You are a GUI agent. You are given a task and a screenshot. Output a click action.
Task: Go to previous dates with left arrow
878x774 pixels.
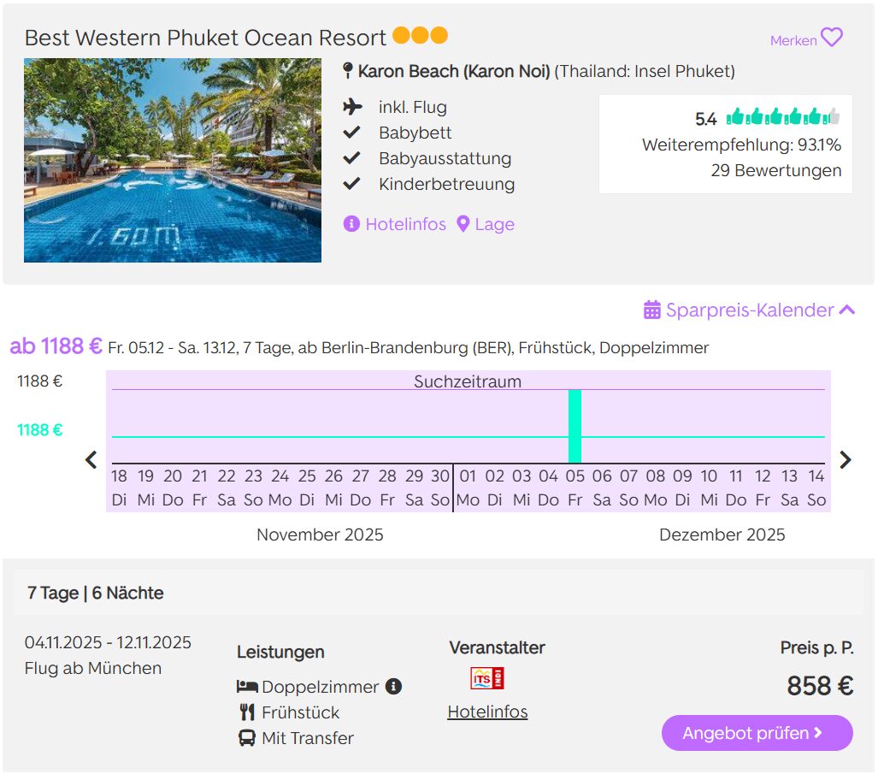pos(91,460)
